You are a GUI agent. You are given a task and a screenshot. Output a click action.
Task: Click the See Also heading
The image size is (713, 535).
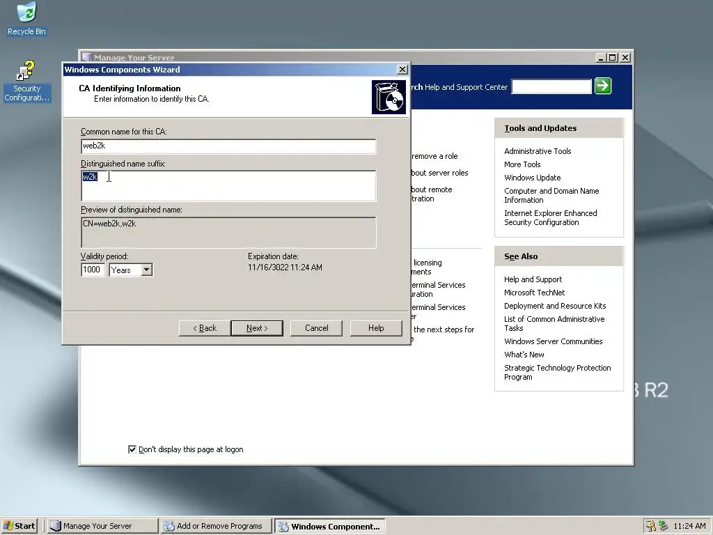(x=521, y=256)
